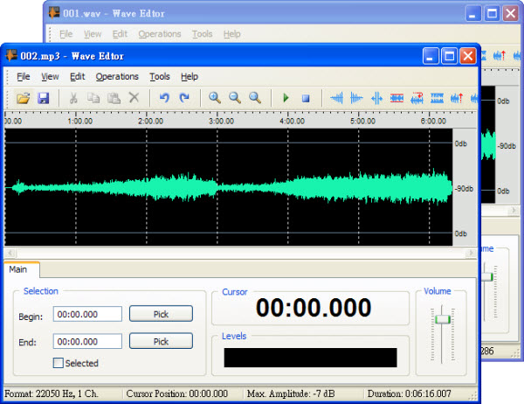Open Help menu in the 001.wav window
Screen dimensions: 524x404
point(232,34)
